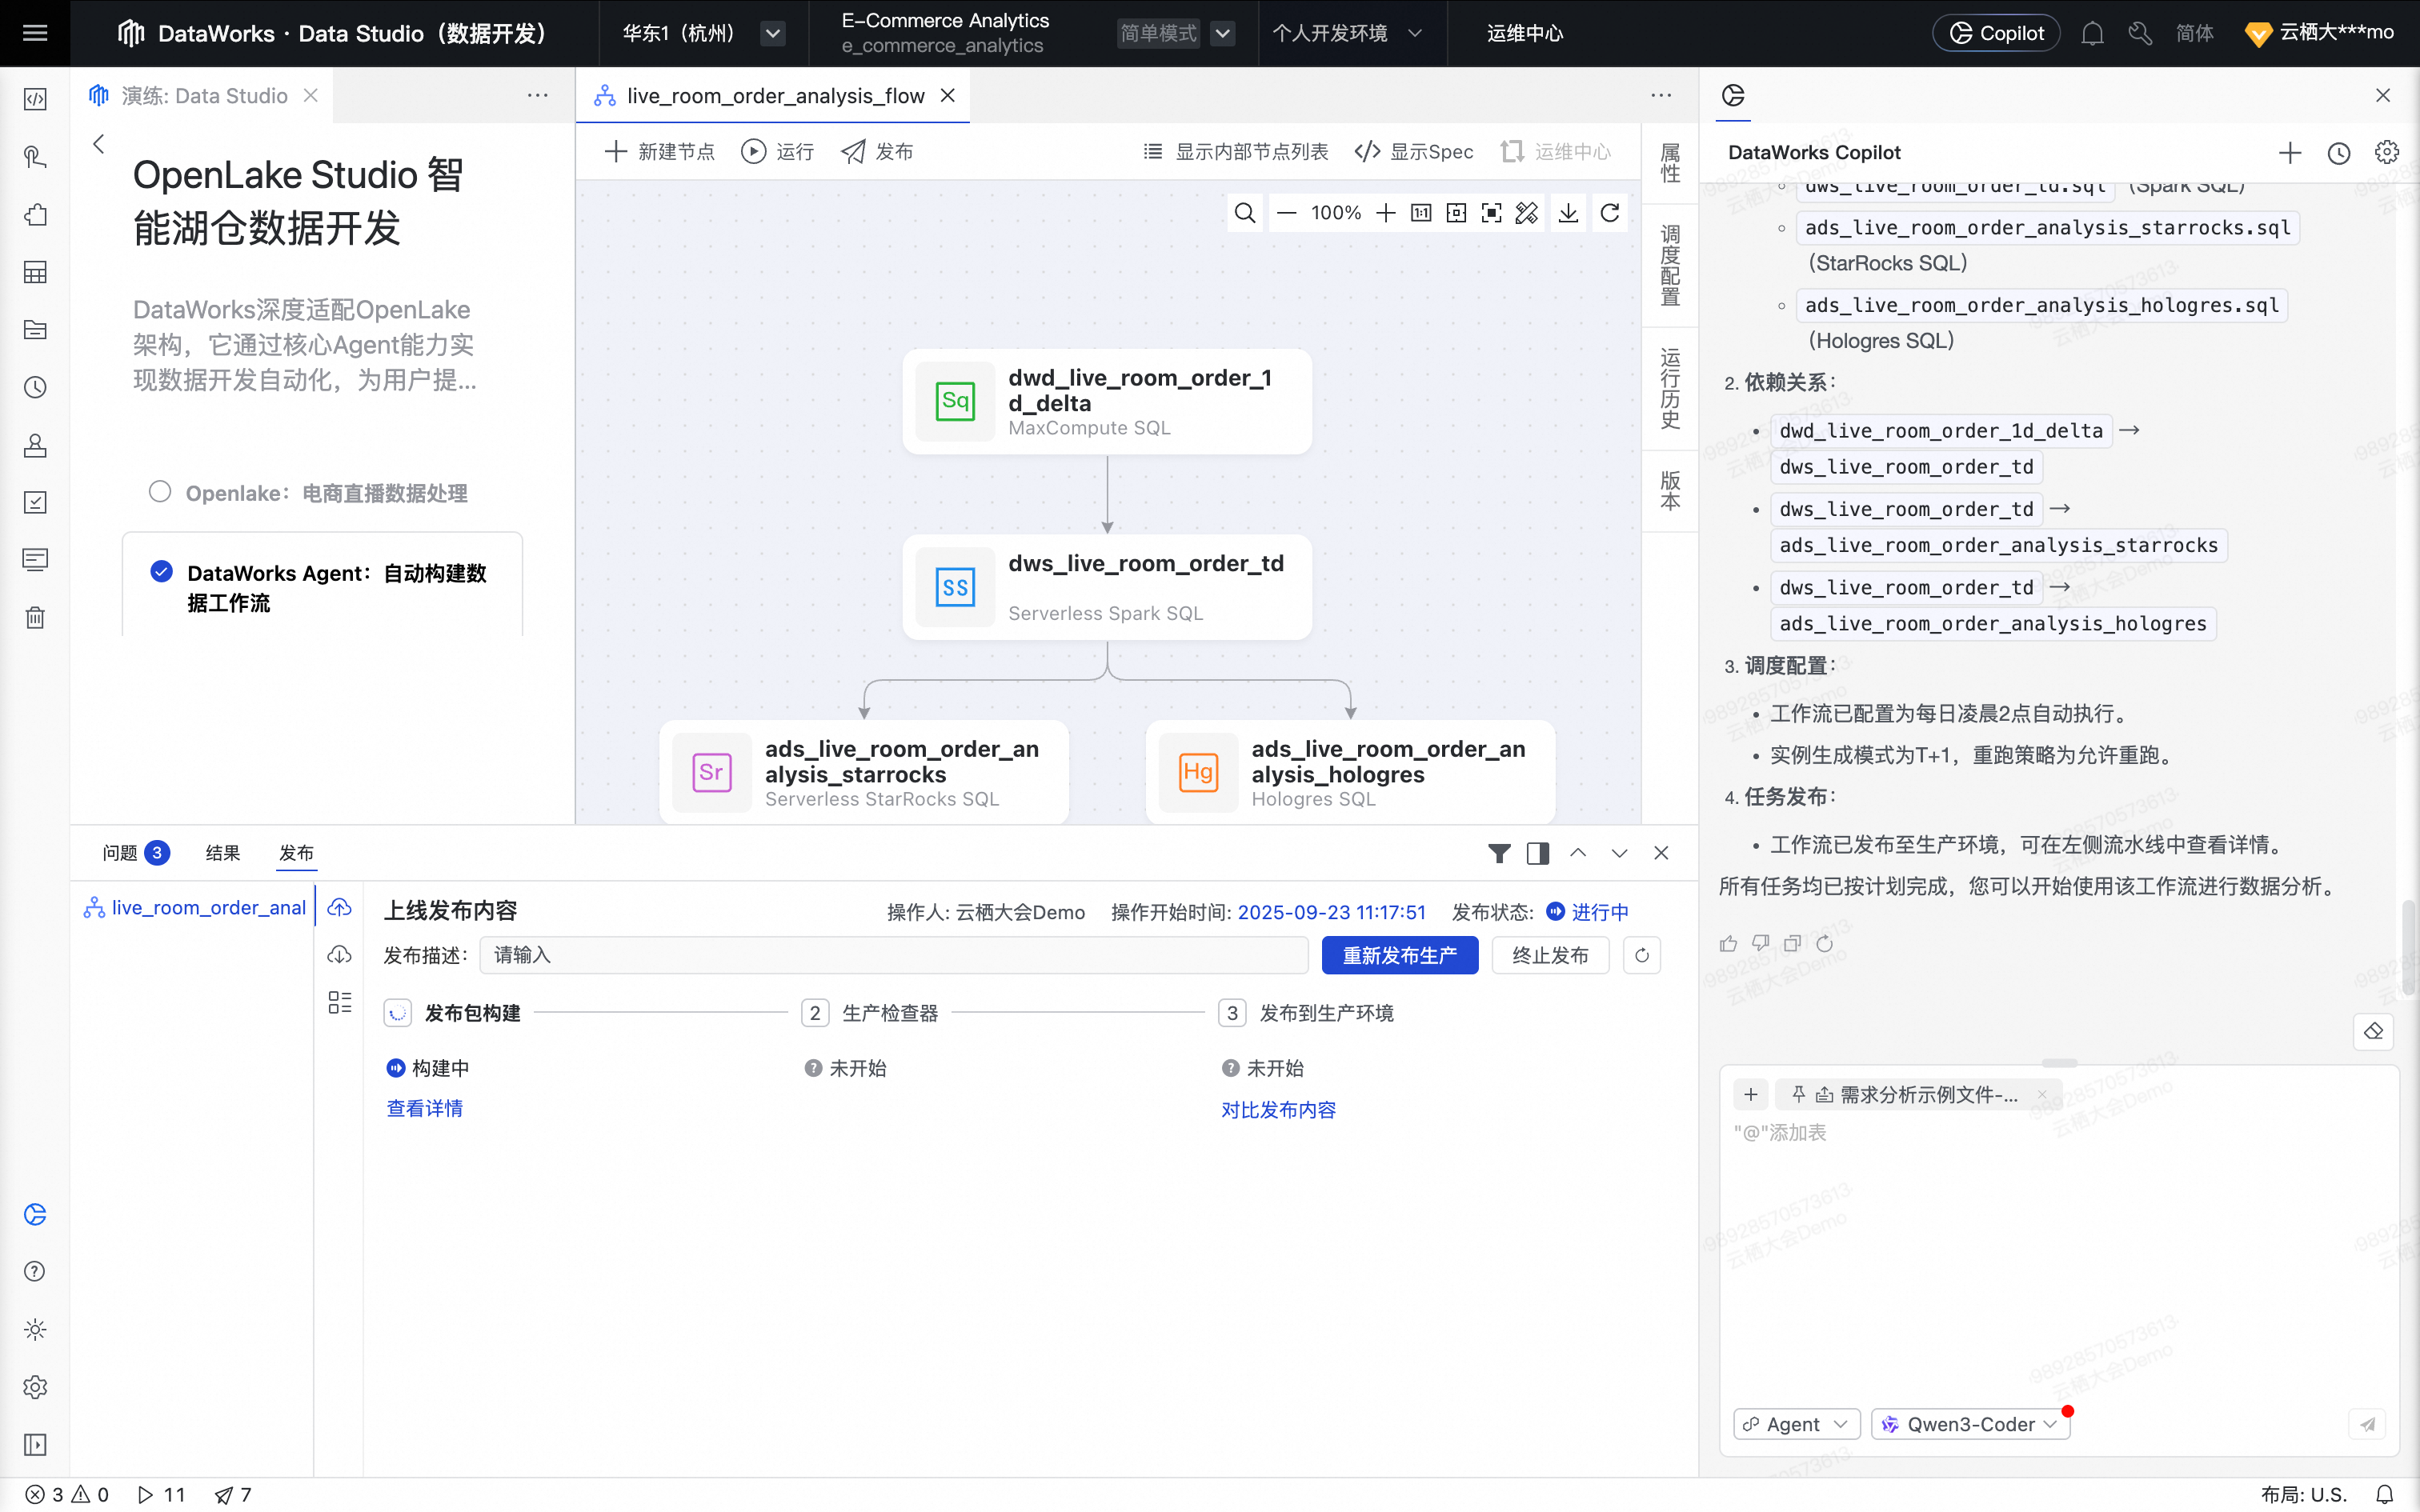Expand the 华东1（杭州）region dropdown
Viewport: 2420px width, 1512px height.
point(772,33)
